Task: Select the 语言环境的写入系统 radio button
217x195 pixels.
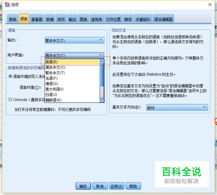Action: 10,76
